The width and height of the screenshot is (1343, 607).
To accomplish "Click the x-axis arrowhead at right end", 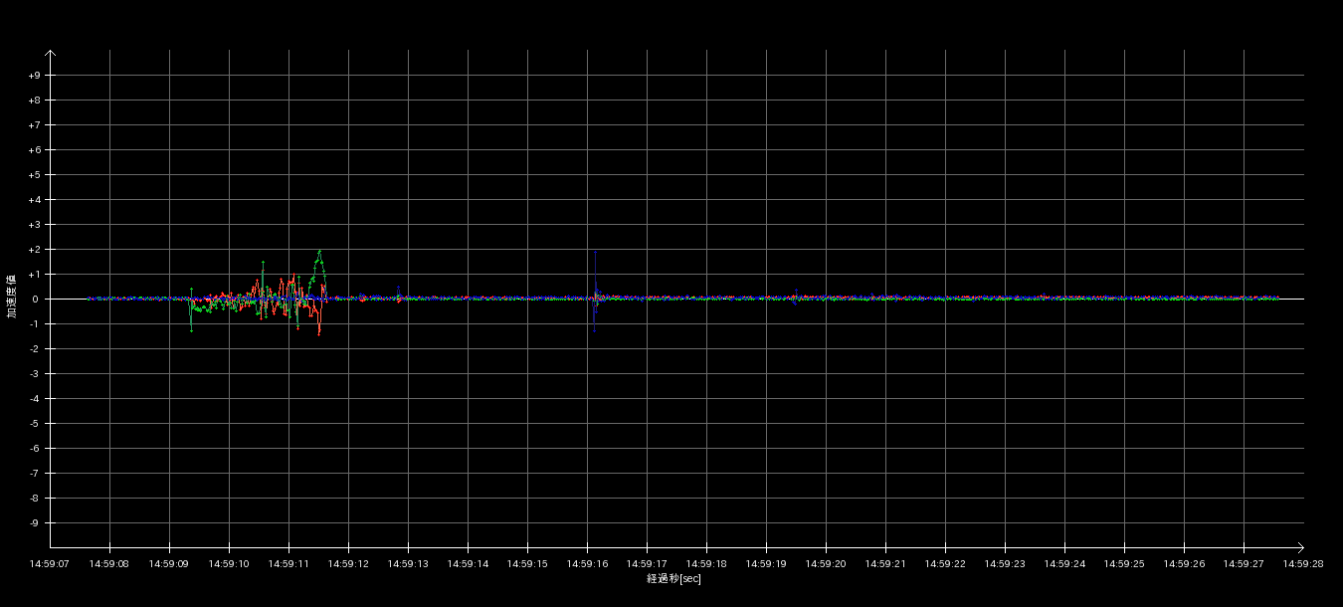I will click(x=1300, y=547).
